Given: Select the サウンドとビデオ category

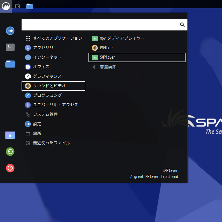Looking at the screenshot, I should [53, 86].
